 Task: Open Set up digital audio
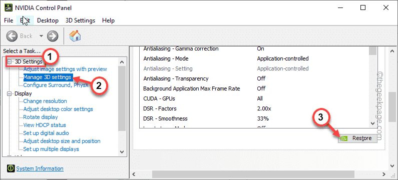(x=46, y=133)
